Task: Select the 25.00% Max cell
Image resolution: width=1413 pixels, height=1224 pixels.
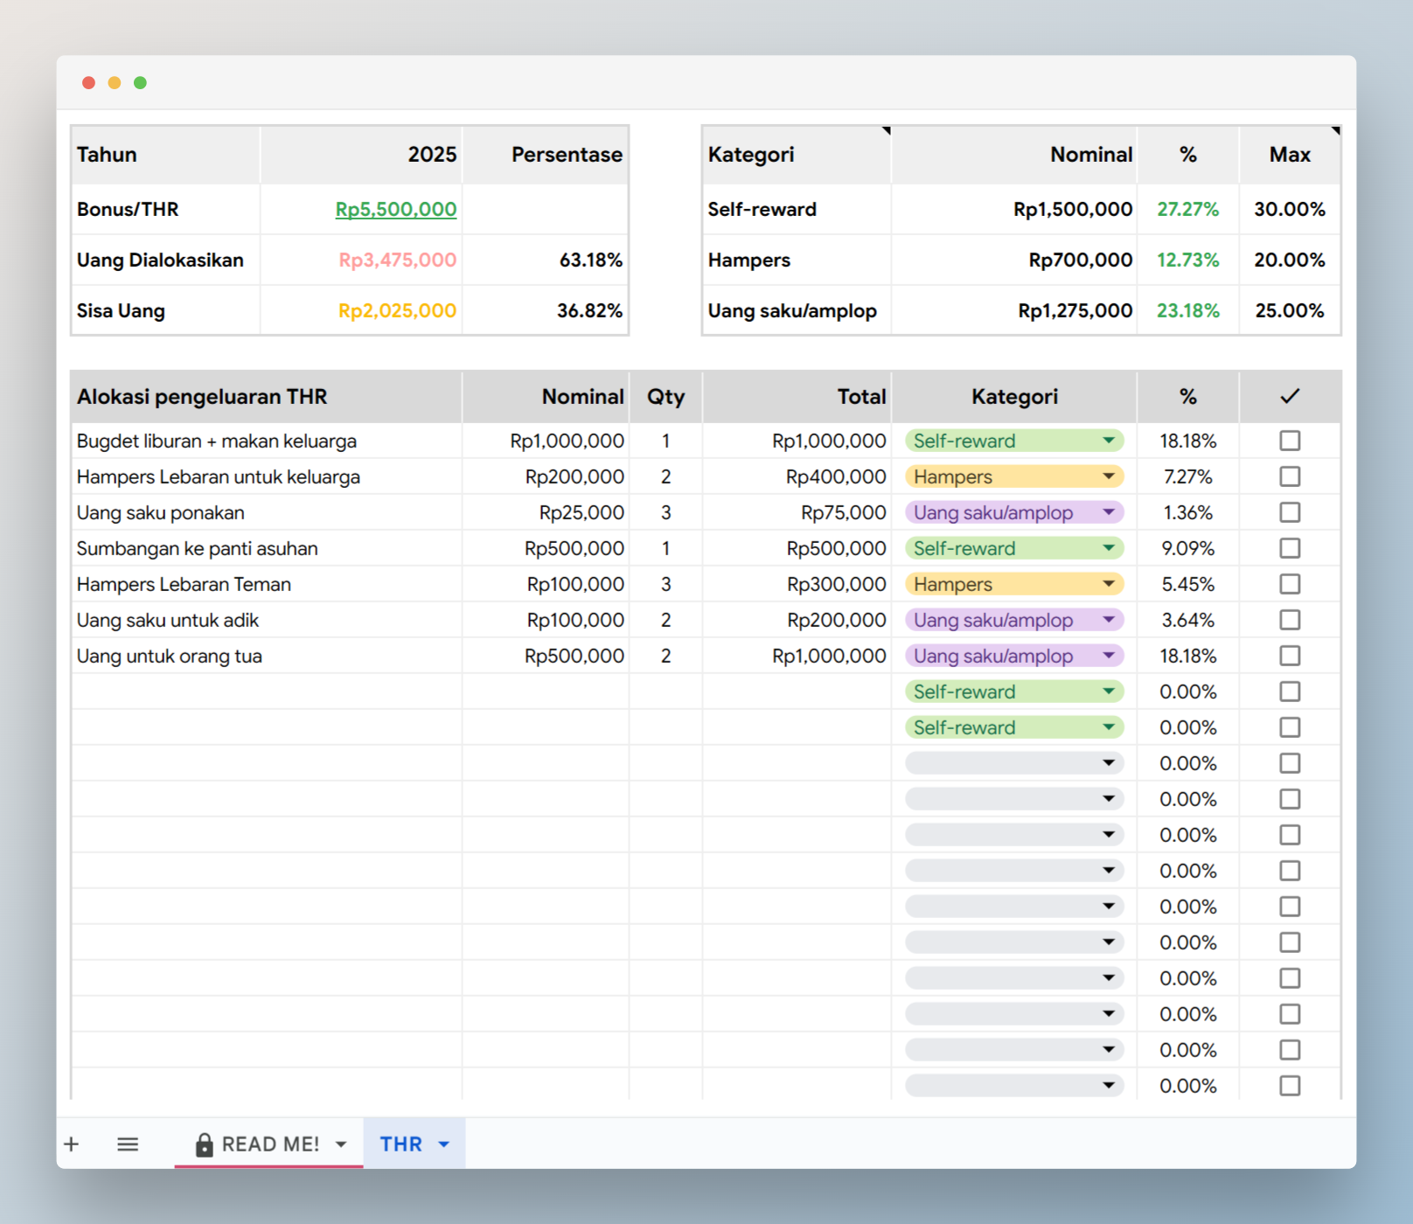Action: (1290, 310)
